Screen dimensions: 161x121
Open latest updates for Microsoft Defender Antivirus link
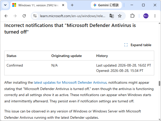coord(70,82)
